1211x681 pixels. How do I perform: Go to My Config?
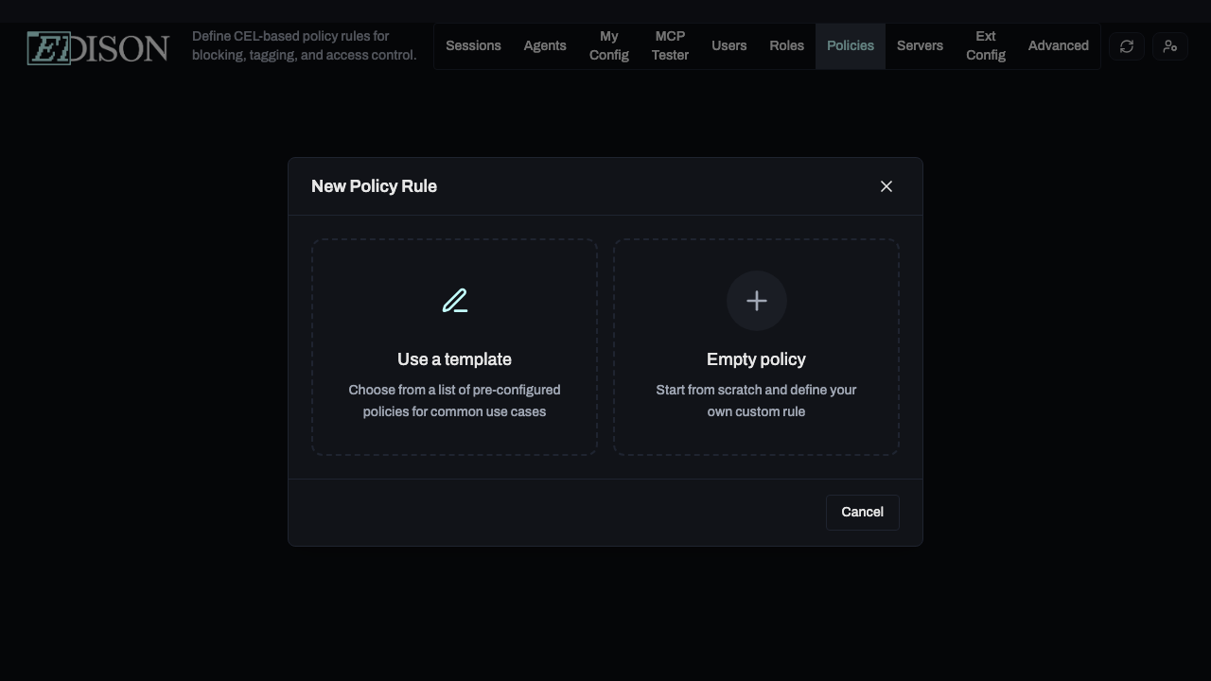608,45
